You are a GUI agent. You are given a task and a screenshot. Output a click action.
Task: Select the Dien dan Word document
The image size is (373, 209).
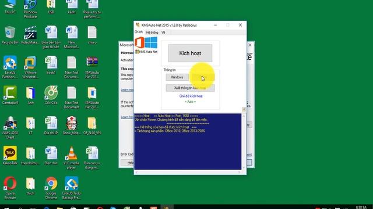coord(51,156)
